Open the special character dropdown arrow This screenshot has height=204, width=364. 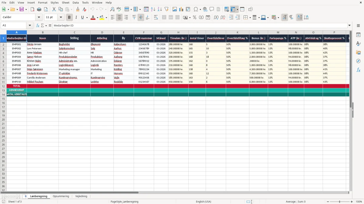tap(200, 9)
